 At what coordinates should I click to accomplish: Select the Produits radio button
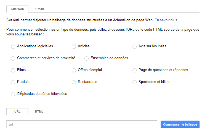(13, 82)
